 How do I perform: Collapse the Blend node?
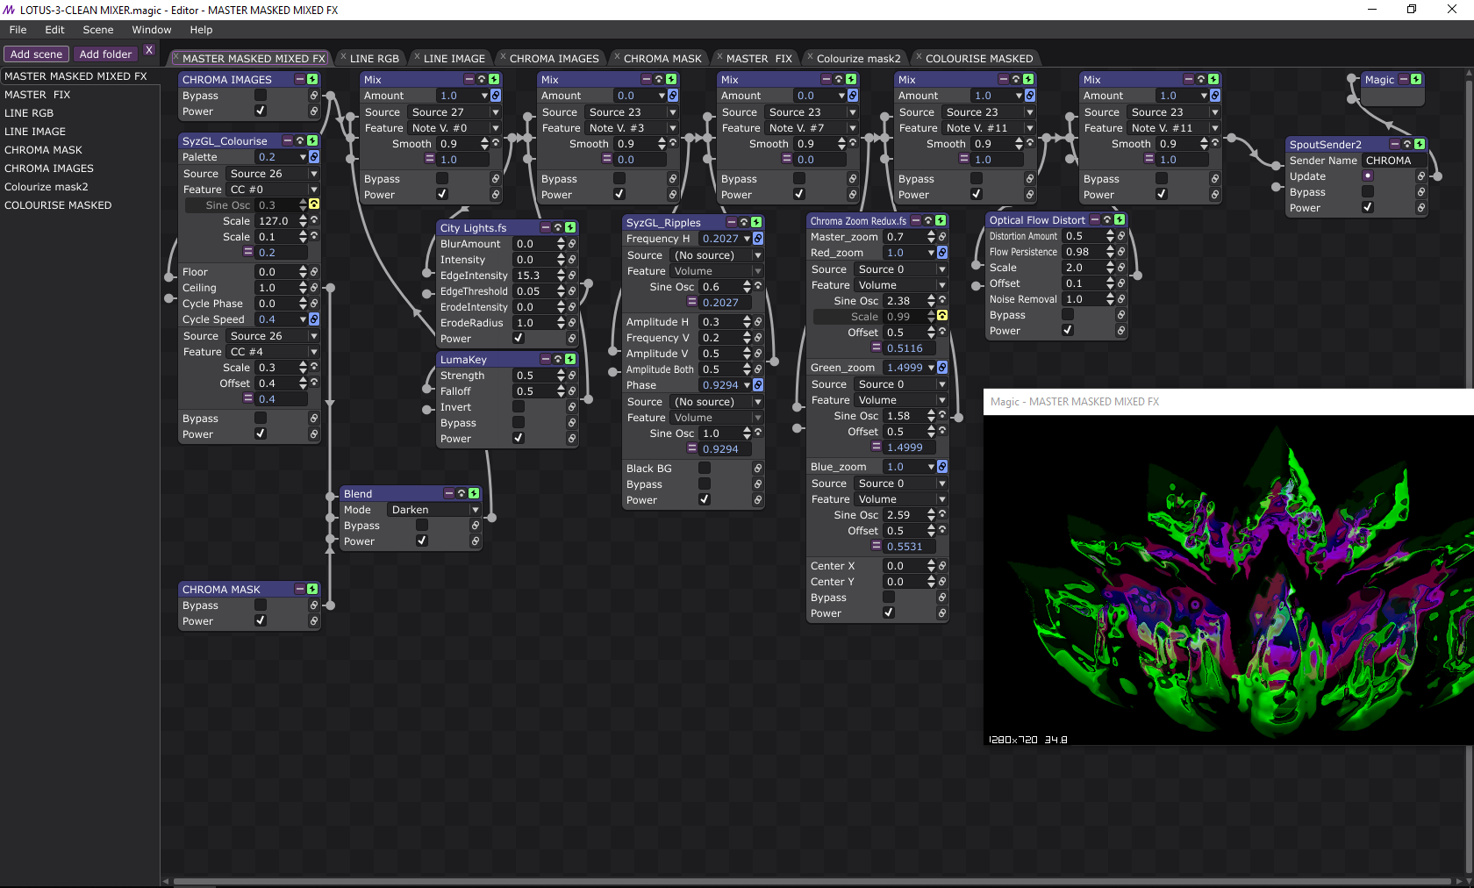(x=448, y=493)
